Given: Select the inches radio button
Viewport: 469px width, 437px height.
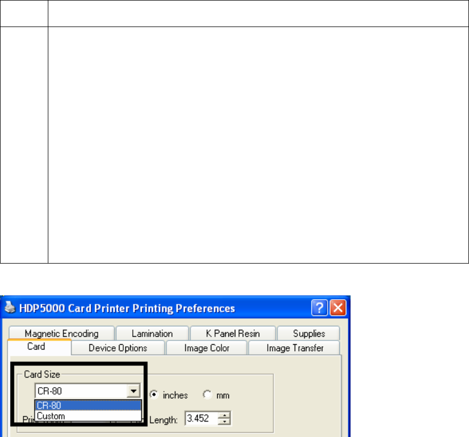Looking at the screenshot, I should pyautogui.click(x=154, y=395).
